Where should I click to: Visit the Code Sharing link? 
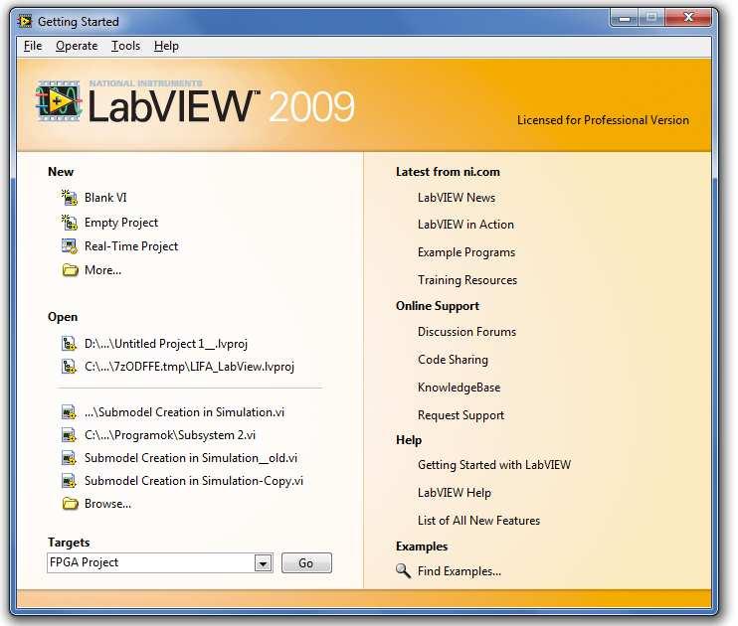pyautogui.click(x=453, y=360)
